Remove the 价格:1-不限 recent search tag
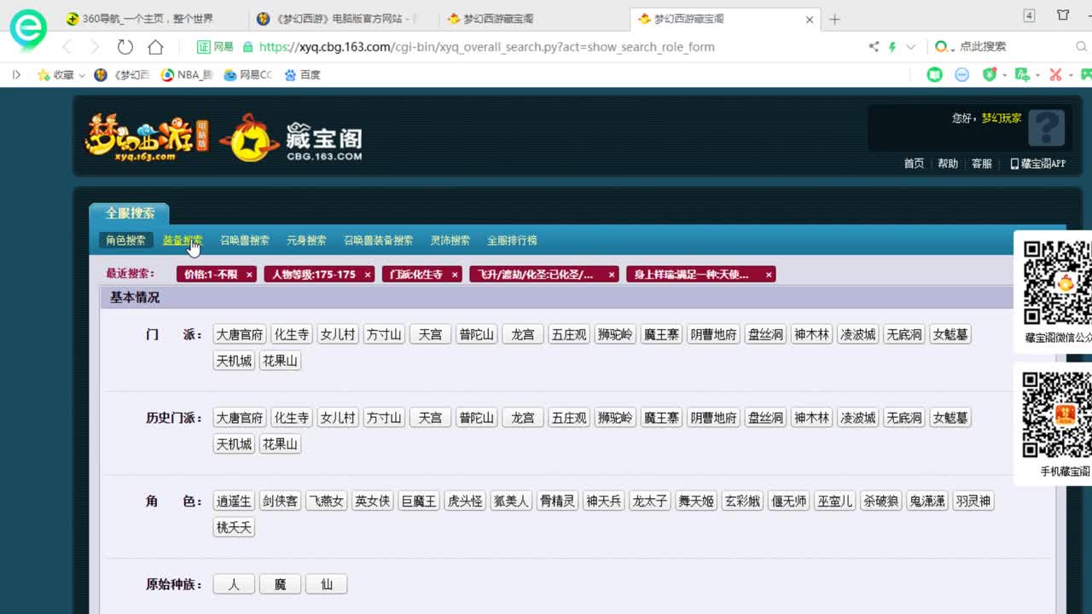 pyautogui.click(x=249, y=275)
